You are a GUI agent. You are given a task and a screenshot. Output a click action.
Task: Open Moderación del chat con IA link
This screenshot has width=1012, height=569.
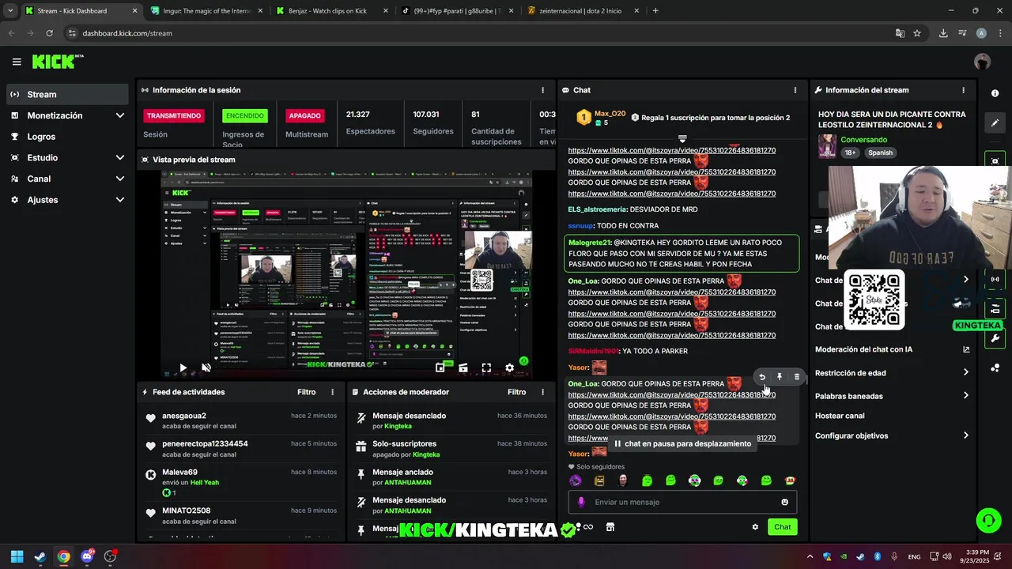tap(892, 349)
